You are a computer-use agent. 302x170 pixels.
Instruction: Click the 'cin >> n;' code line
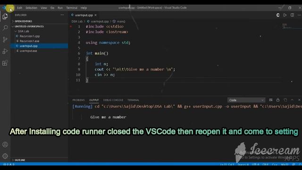click(105, 75)
